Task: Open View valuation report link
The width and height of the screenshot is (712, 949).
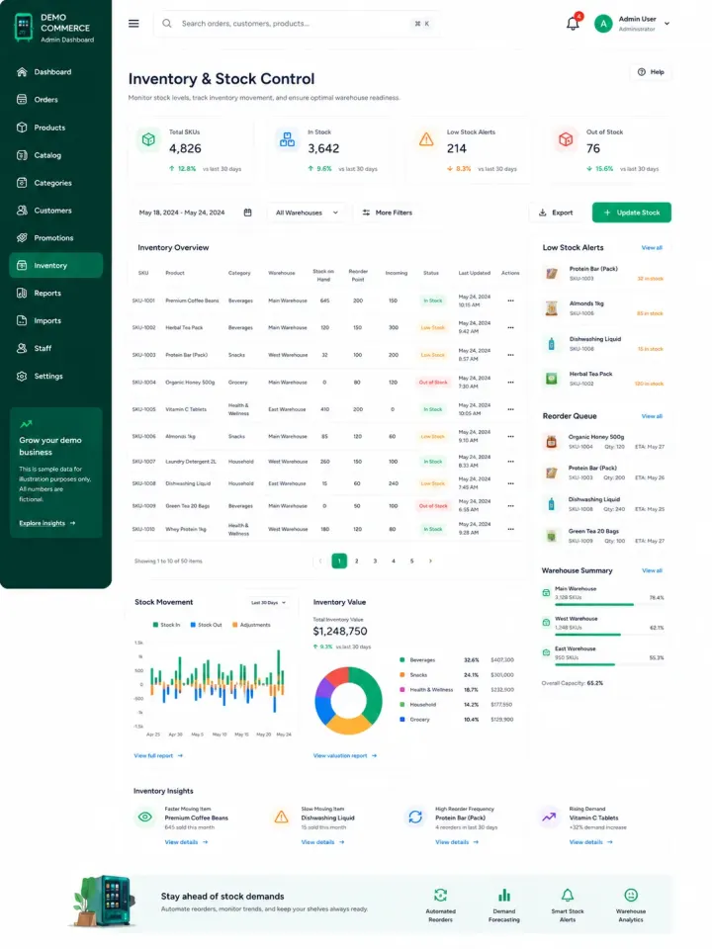Action: [x=345, y=756]
